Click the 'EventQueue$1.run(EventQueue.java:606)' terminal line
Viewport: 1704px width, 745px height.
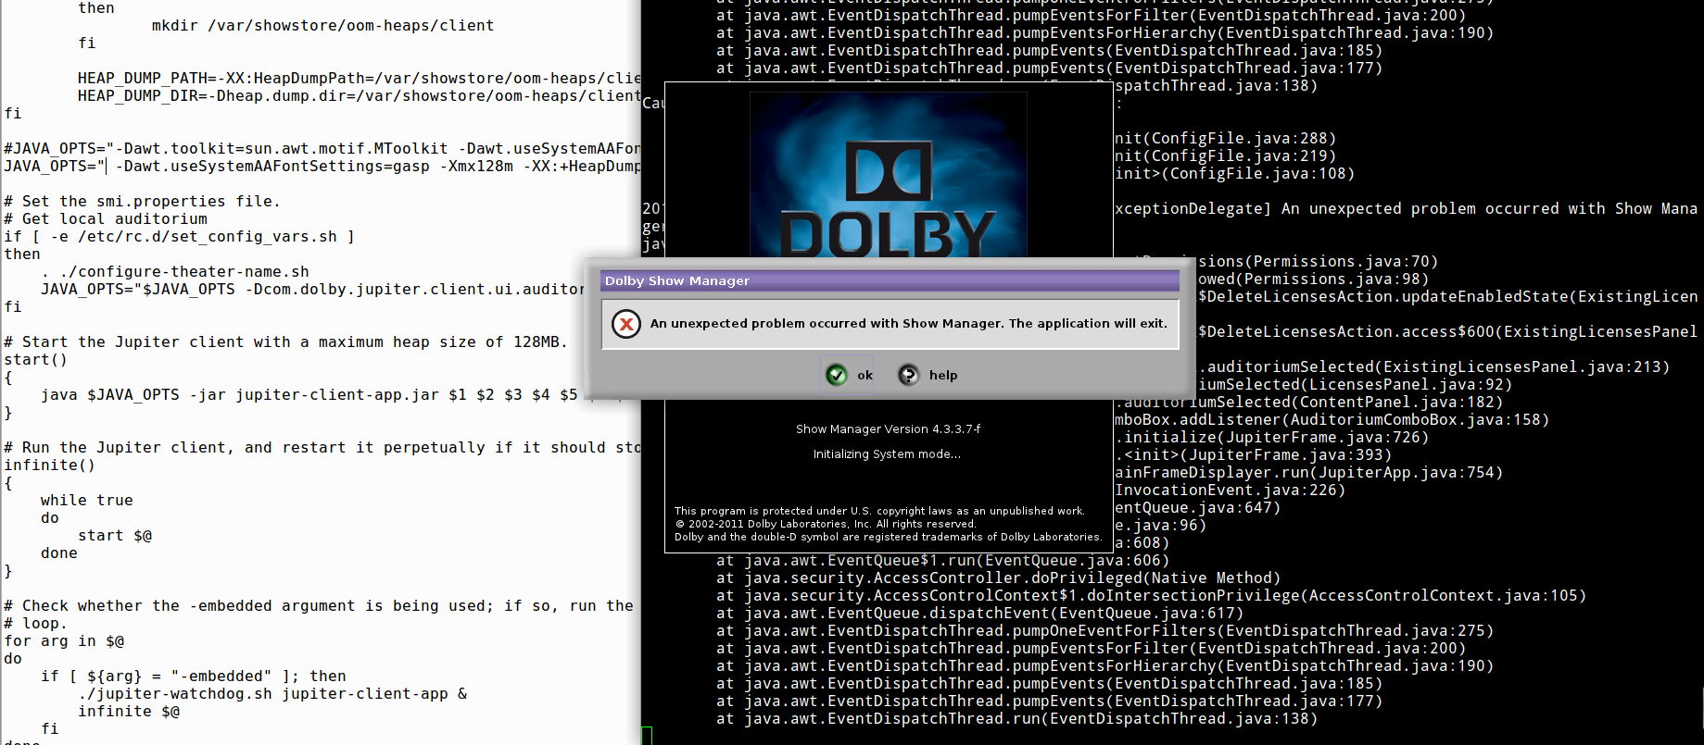[x=942, y=561]
